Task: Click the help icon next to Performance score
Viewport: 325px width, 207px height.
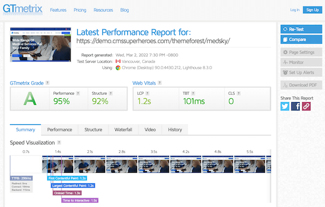Action: [x=78, y=93]
